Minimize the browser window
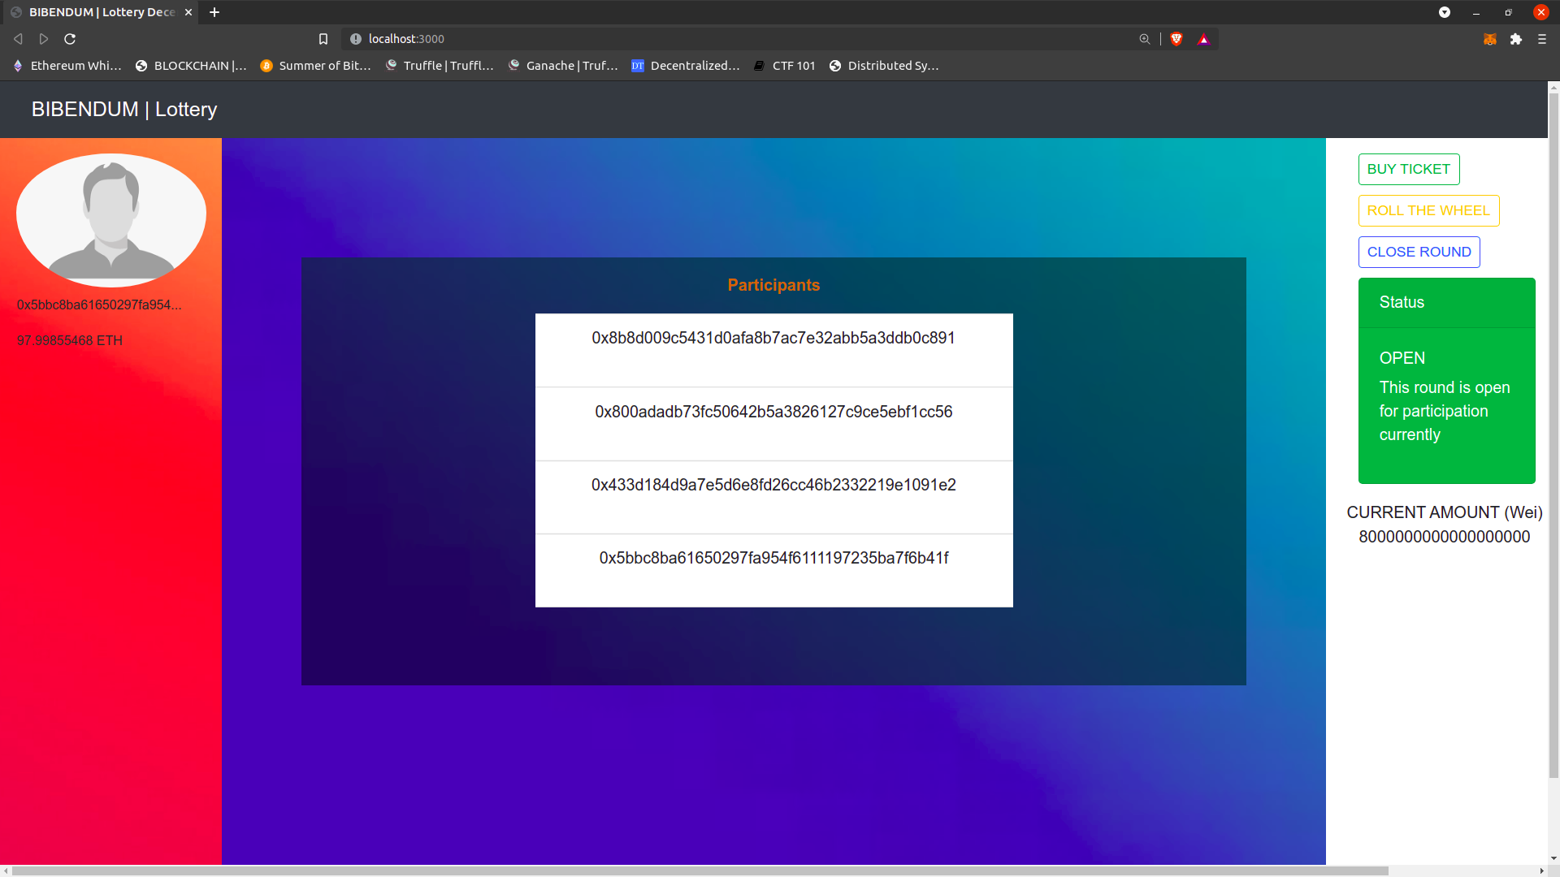This screenshot has width=1560, height=877. pyautogui.click(x=1476, y=12)
